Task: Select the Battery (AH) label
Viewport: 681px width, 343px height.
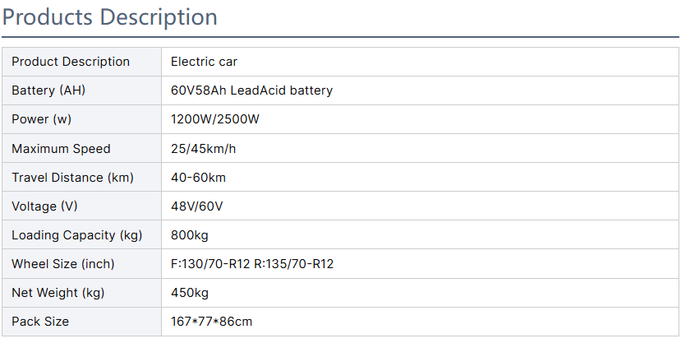Action: point(48,90)
